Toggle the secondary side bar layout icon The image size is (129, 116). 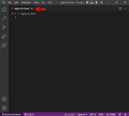coord(96,2)
